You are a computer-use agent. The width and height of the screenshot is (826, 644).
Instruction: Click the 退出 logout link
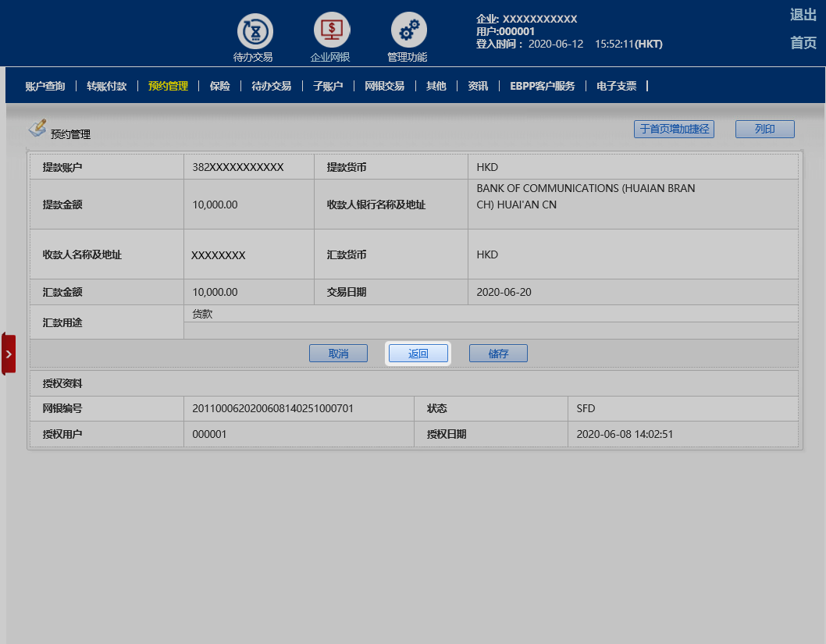(x=803, y=15)
